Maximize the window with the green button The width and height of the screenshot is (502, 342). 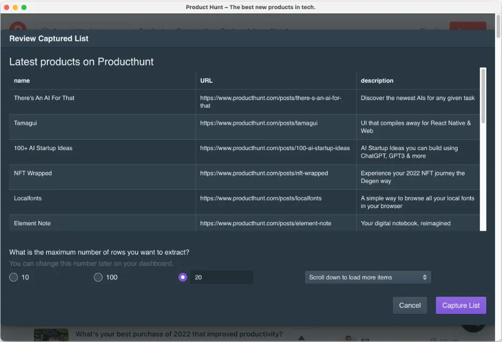coord(24,7)
